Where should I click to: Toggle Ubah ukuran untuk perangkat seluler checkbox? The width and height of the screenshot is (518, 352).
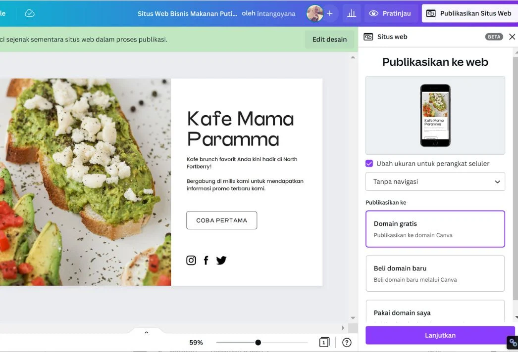pos(369,163)
